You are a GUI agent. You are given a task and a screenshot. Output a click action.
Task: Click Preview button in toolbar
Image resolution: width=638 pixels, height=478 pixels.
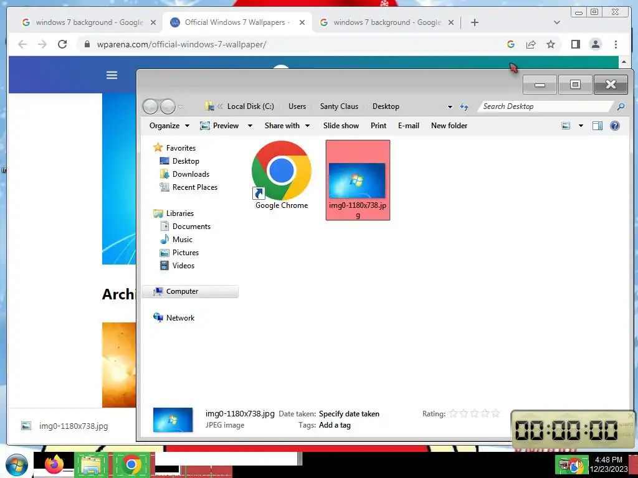click(x=220, y=126)
